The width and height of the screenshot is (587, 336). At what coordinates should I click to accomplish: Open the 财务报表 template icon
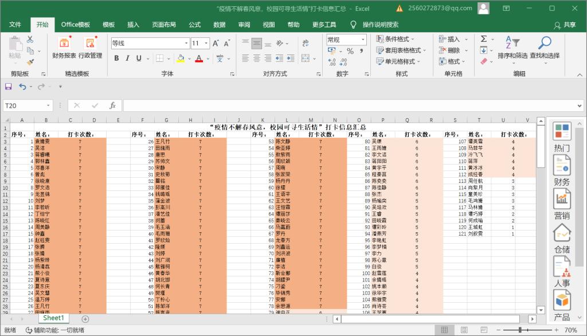point(64,43)
